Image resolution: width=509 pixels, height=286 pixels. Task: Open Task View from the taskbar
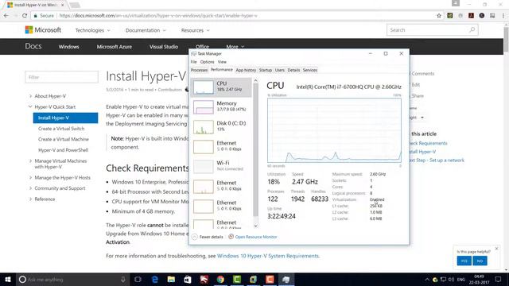pyautogui.click(x=138, y=279)
